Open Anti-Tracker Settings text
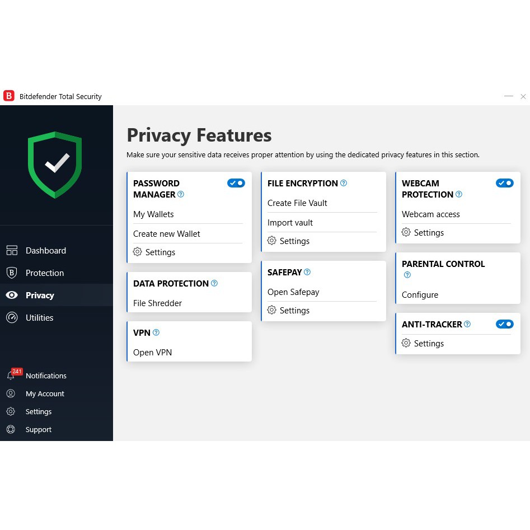The image size is (530, 530). point(429,344)
